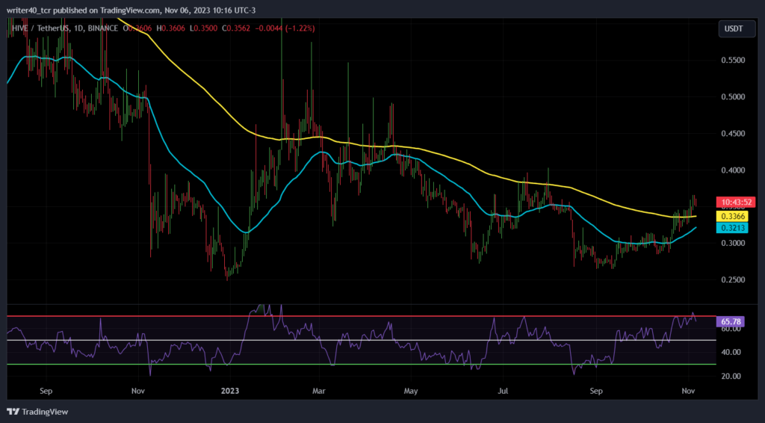Click the publisher caption writer40_tcr at top
This screenshot has height=423, width=765.
point(29,10)
